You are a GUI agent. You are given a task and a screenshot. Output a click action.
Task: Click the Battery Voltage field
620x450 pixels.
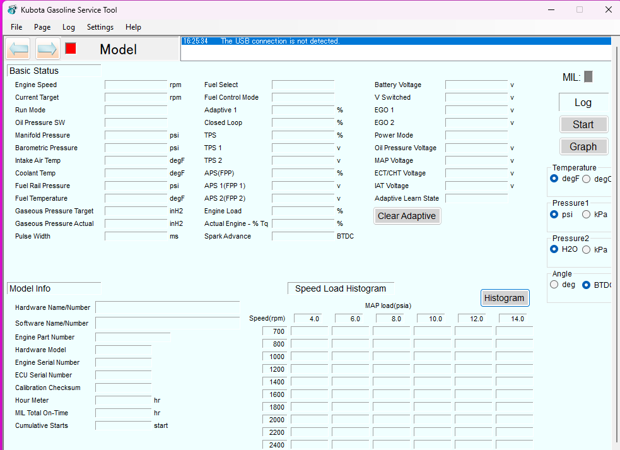(476, 85)
